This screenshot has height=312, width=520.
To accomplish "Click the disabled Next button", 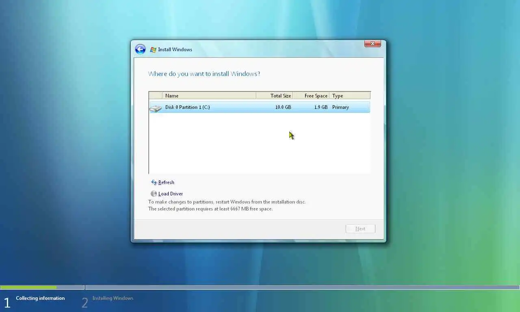I will [360, 229].
